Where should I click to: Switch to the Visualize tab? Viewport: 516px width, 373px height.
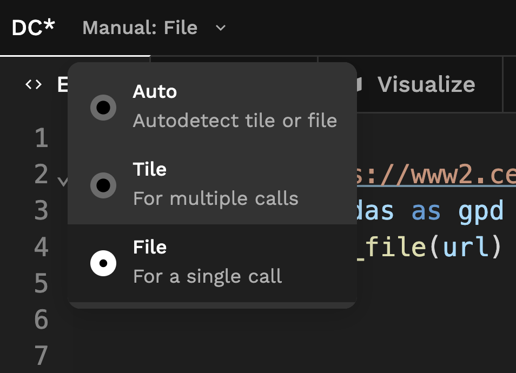click(x=427, y=84)
